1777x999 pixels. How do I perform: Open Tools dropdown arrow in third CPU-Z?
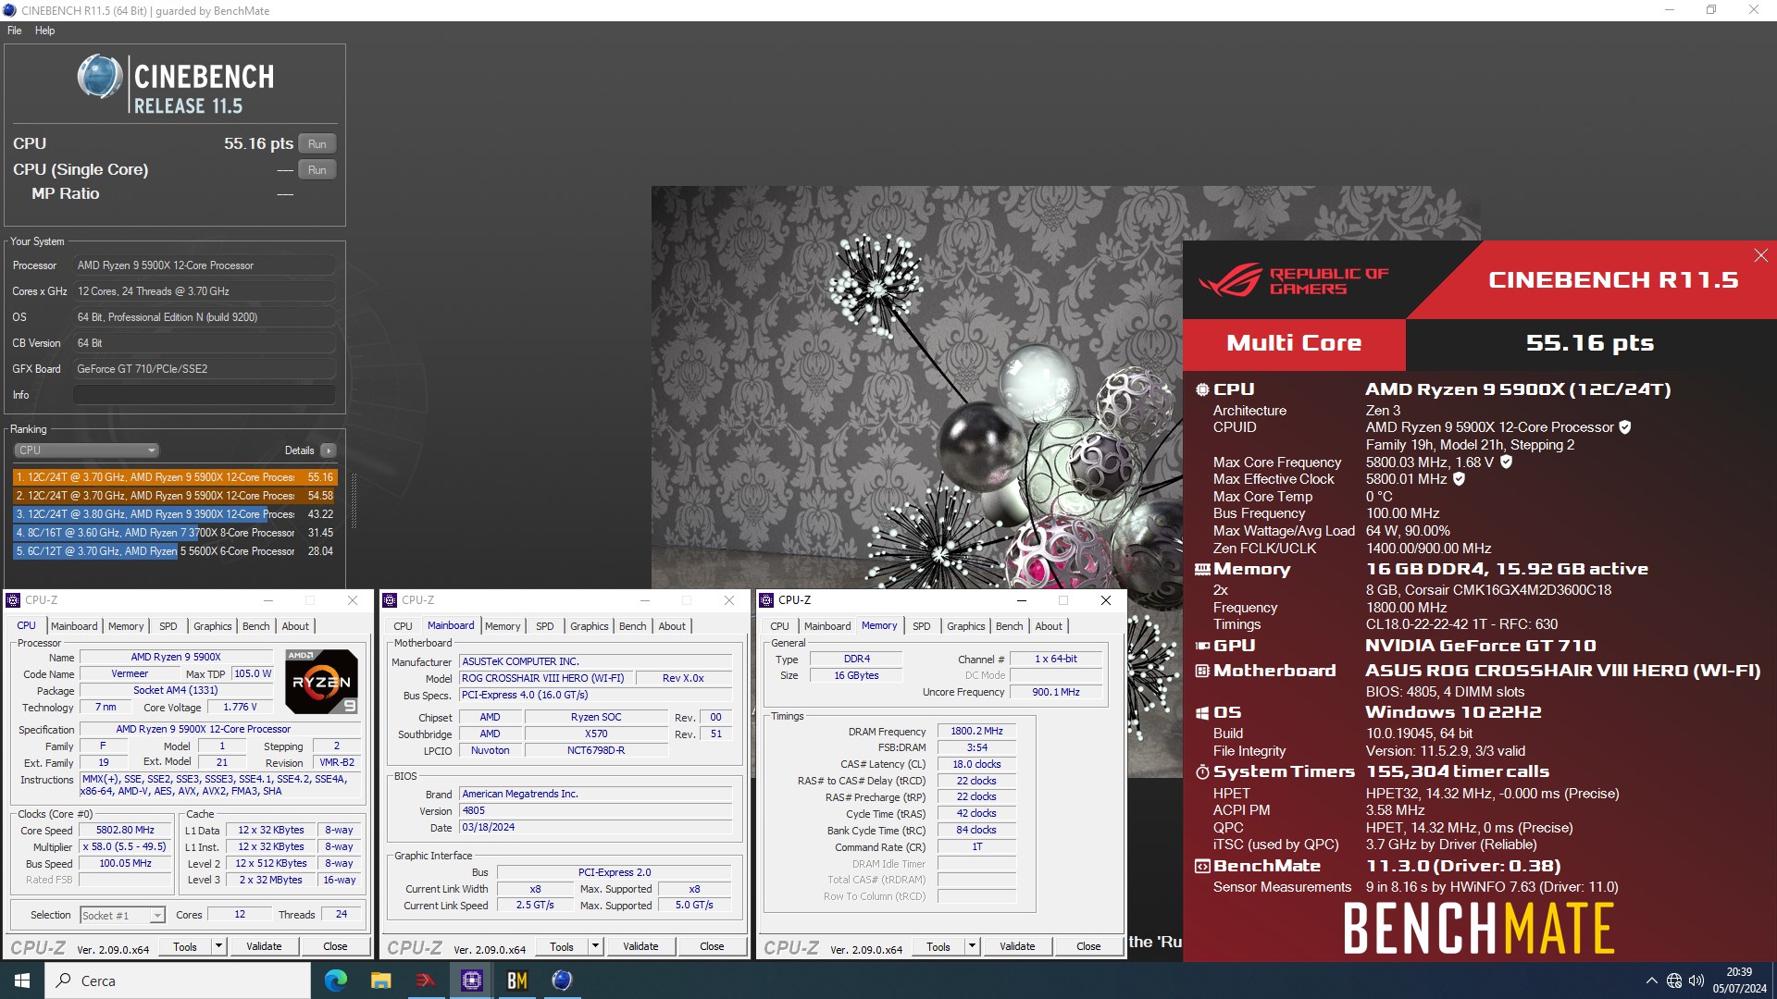pyautogui.click(x=973, y=946)
